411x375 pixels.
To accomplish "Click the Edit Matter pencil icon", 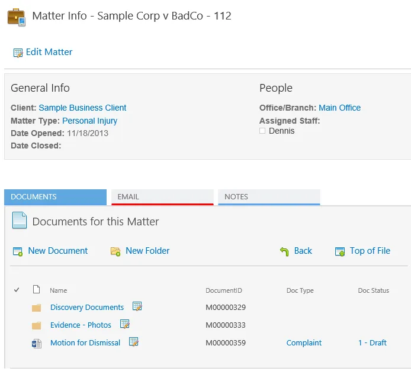I will tap(18, 53).
